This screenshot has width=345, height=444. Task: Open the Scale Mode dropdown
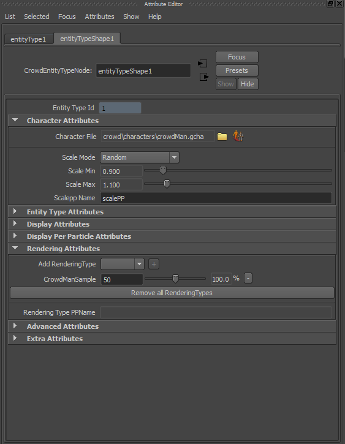[x=139, y=157]
